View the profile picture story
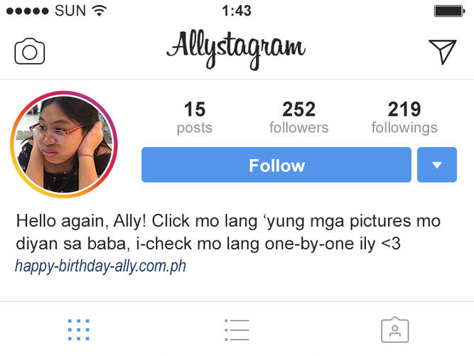The height and width of the screenshot is (356, 474). pyautogui.click(x=64, y=144)
